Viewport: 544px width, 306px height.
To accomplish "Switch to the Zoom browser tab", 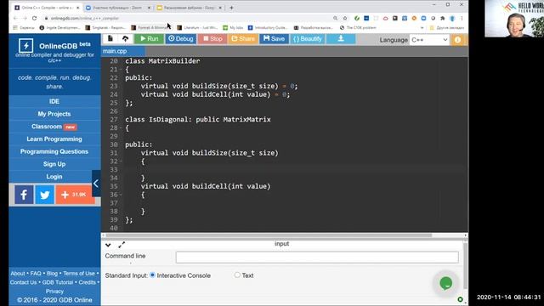I will [118, 8].
